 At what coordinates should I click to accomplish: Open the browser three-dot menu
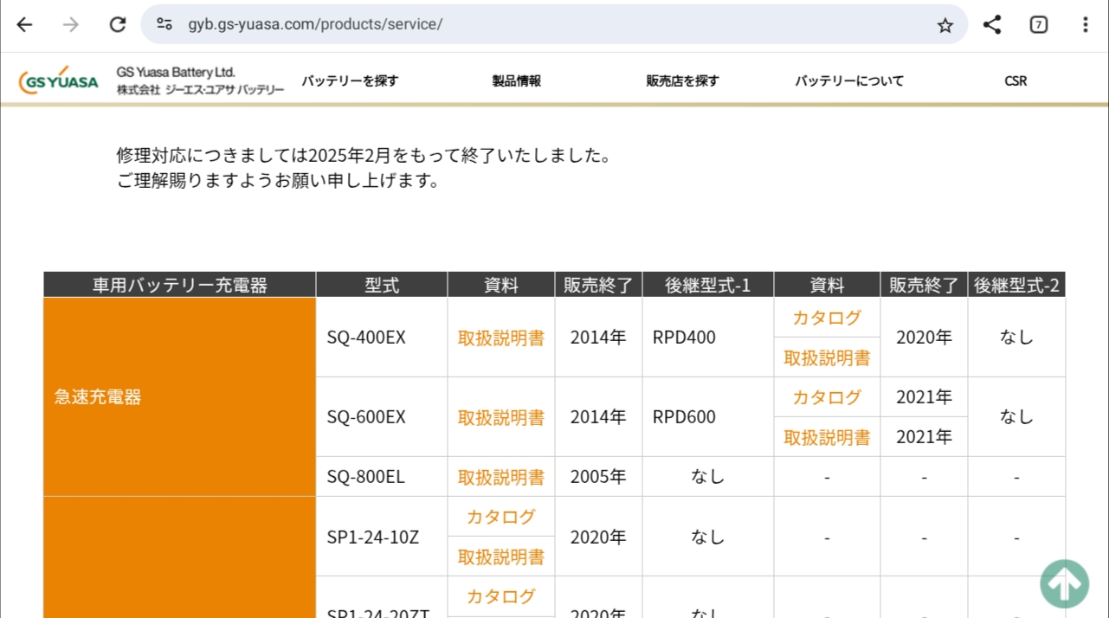coord(1086,24)
